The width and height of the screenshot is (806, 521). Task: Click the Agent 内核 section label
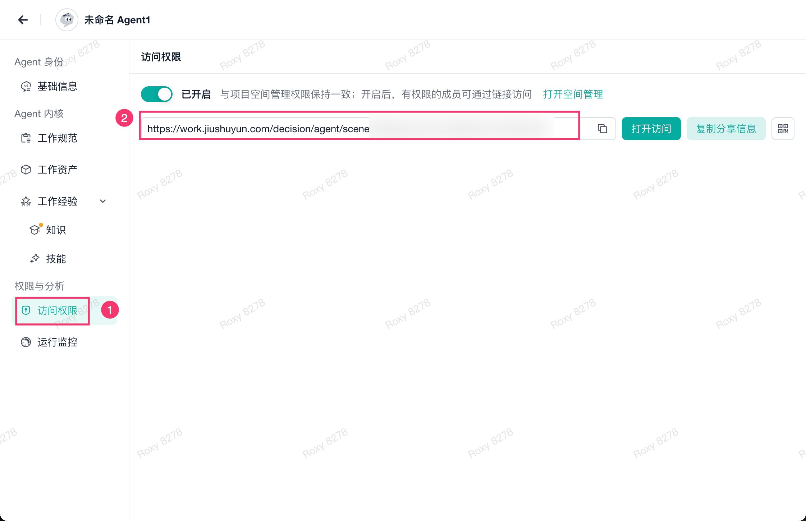click(x=39, y=114)
